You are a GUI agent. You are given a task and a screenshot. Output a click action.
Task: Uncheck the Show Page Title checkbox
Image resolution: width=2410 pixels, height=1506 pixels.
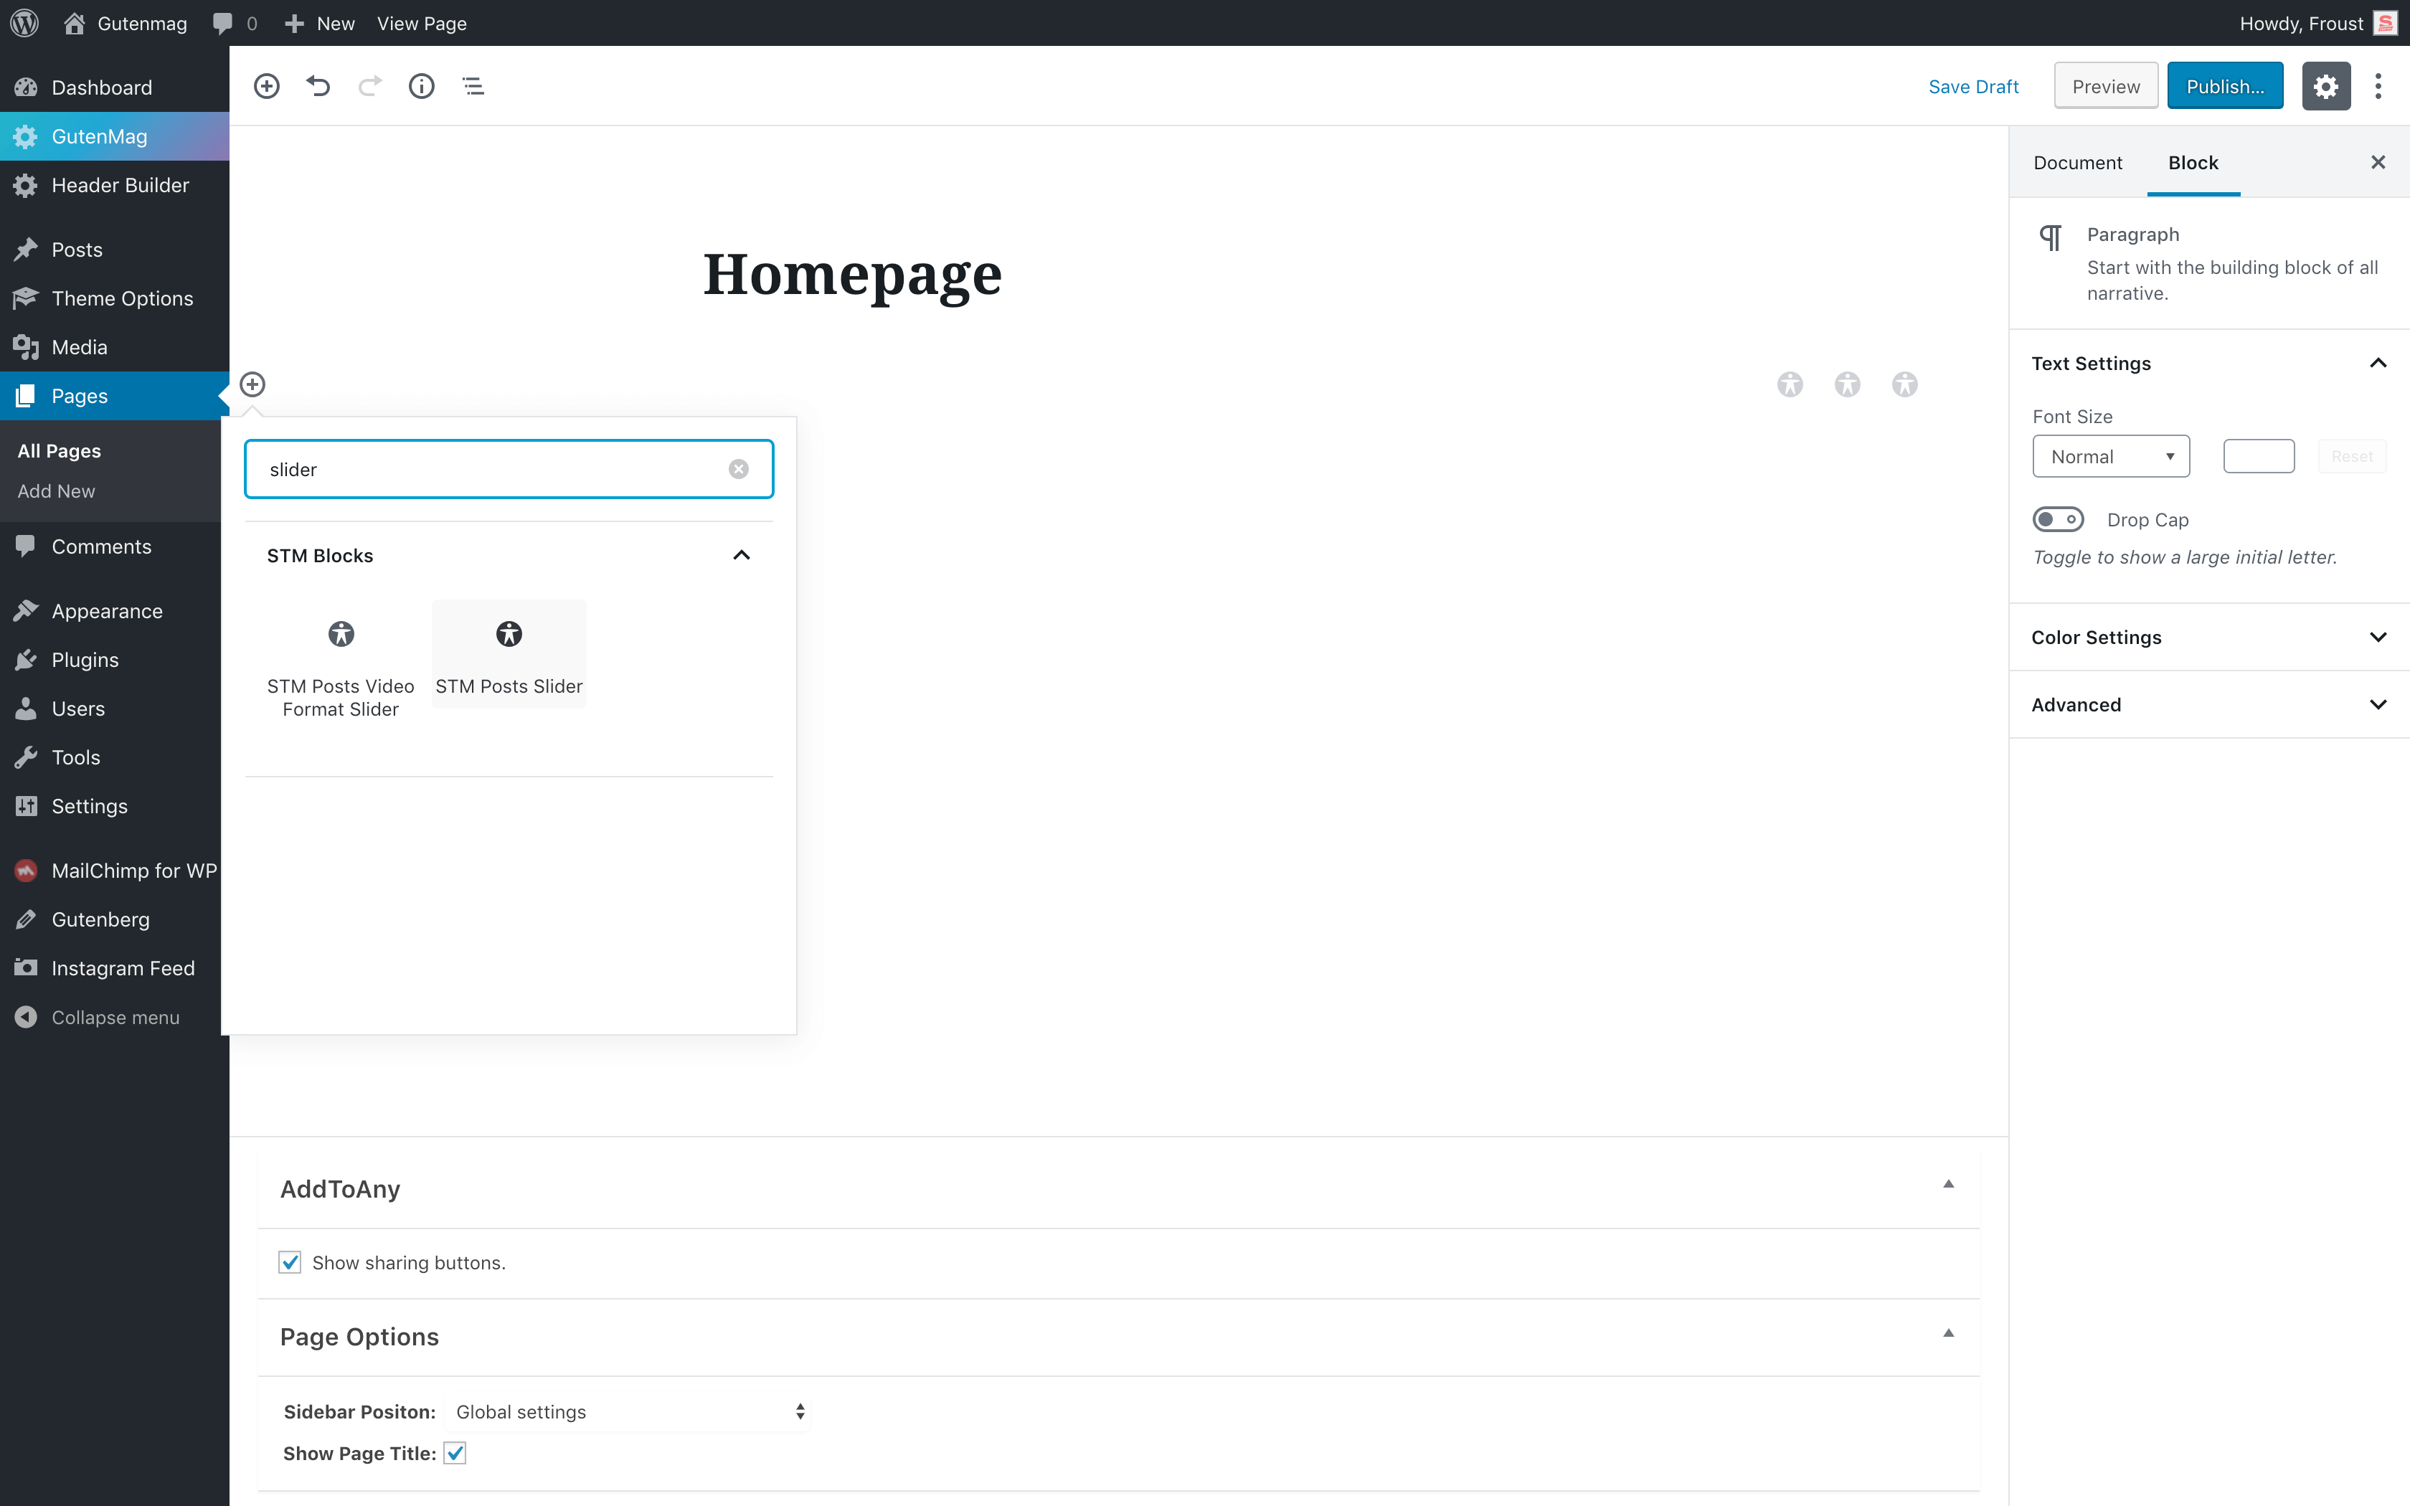tap(455, 1453)
